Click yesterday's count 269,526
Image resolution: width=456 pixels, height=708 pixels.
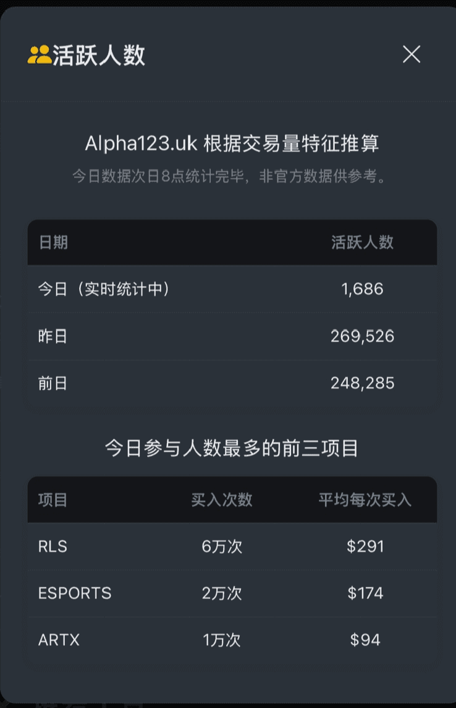coord(362,337)
